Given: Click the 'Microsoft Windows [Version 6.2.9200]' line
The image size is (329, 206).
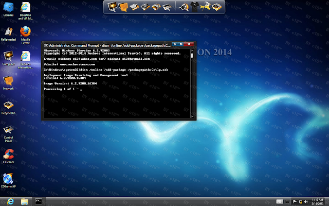Looking at the screenshot, I should tap(77, 50).
